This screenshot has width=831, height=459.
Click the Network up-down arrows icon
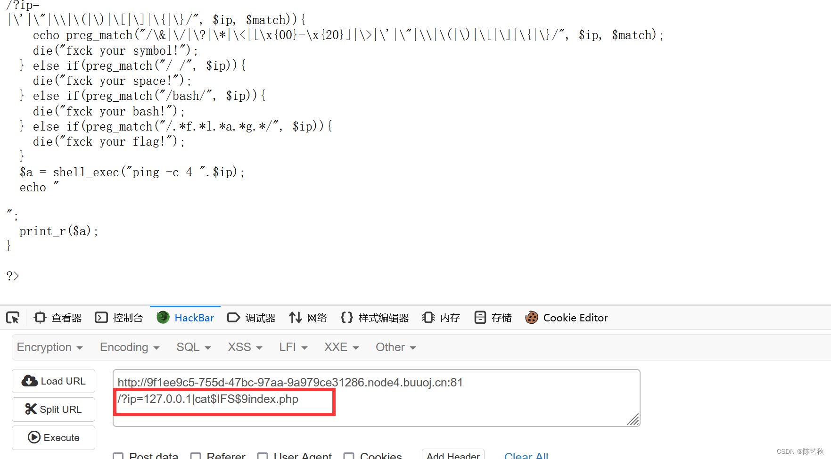pos(296,318)
